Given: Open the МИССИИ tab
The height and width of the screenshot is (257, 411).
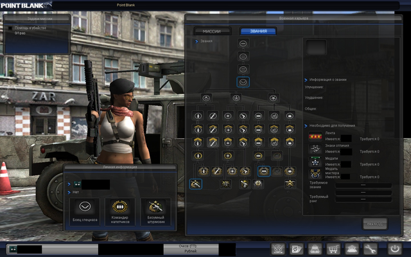Looking at the screenshot, I should [212, 31].
